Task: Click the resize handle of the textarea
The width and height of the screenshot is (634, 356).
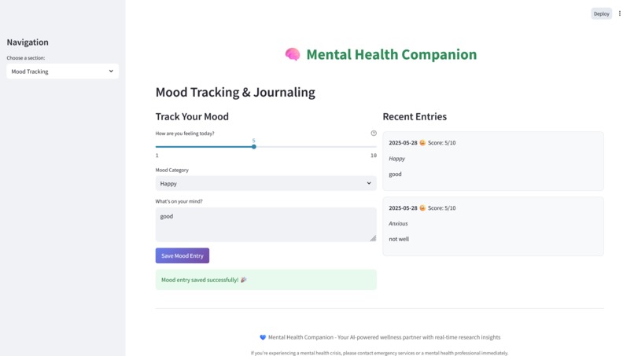Action: pyautogui.click(x=373, y=238)
